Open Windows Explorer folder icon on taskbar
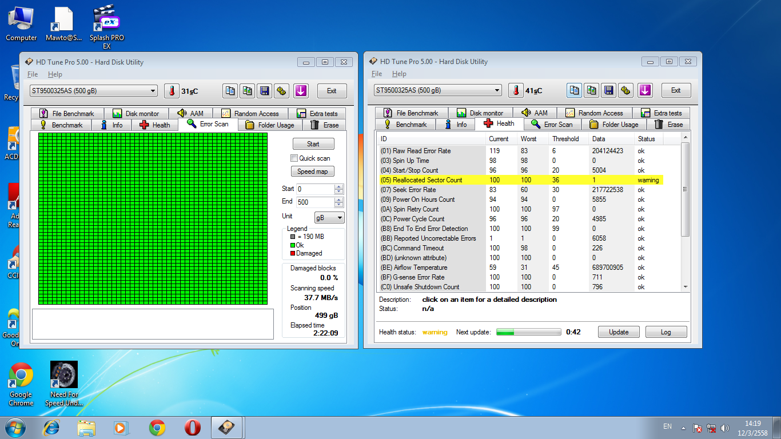Viewport: 781px width, 439px height. pos(87,427)
